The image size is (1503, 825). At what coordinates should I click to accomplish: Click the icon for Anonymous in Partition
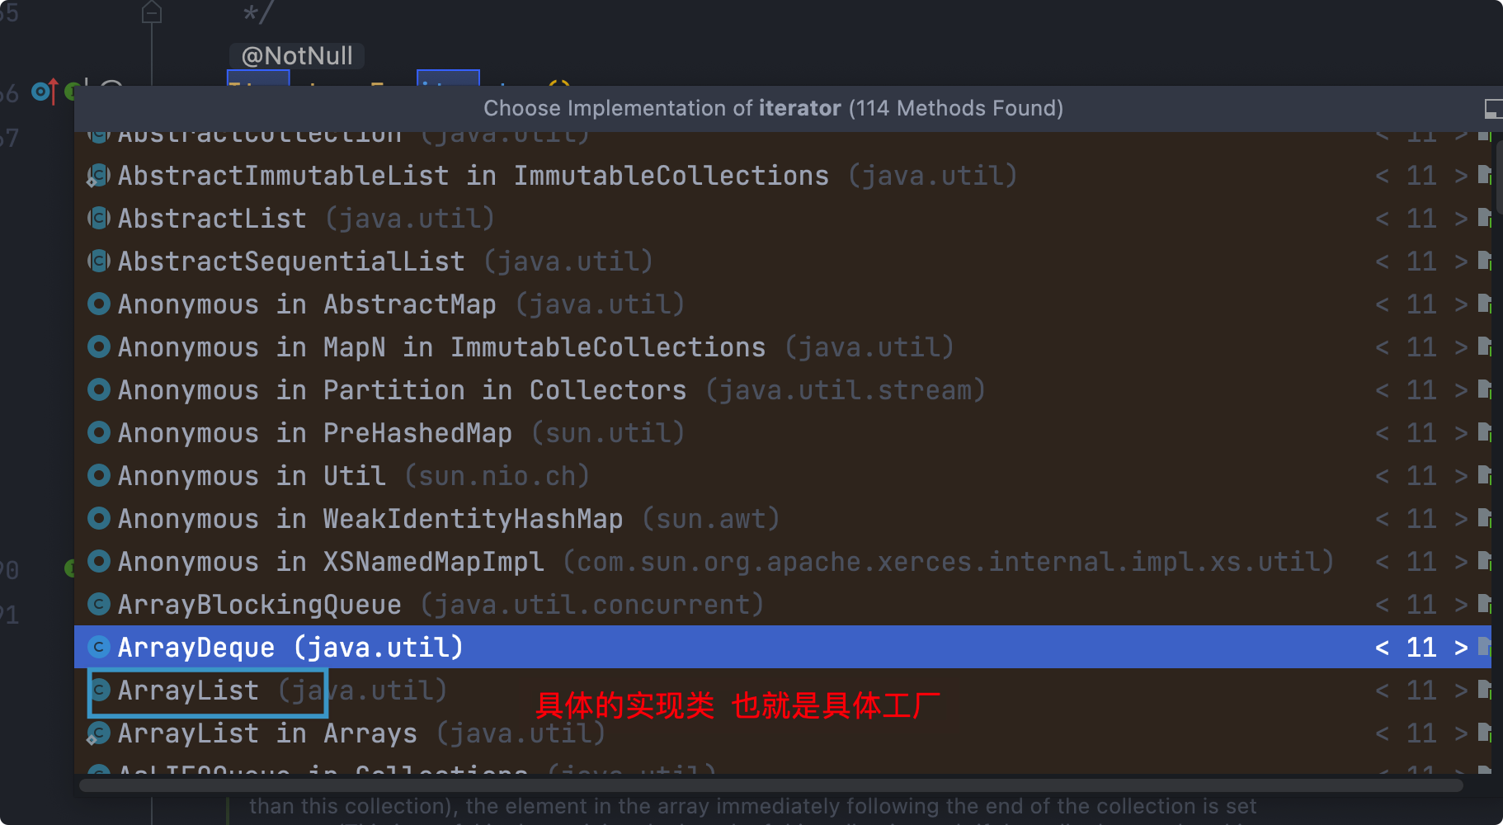pyautogui.click(x=99, y=390)
